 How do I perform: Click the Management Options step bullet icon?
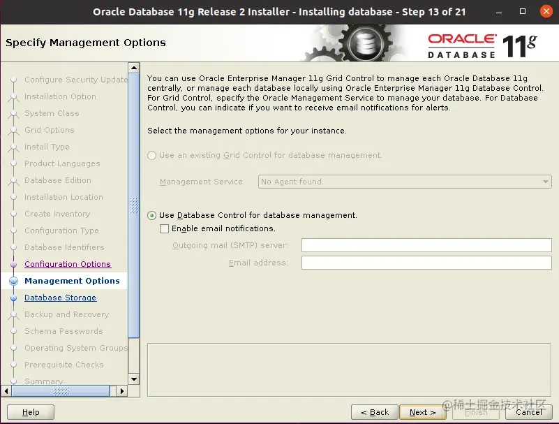(13, 282)
